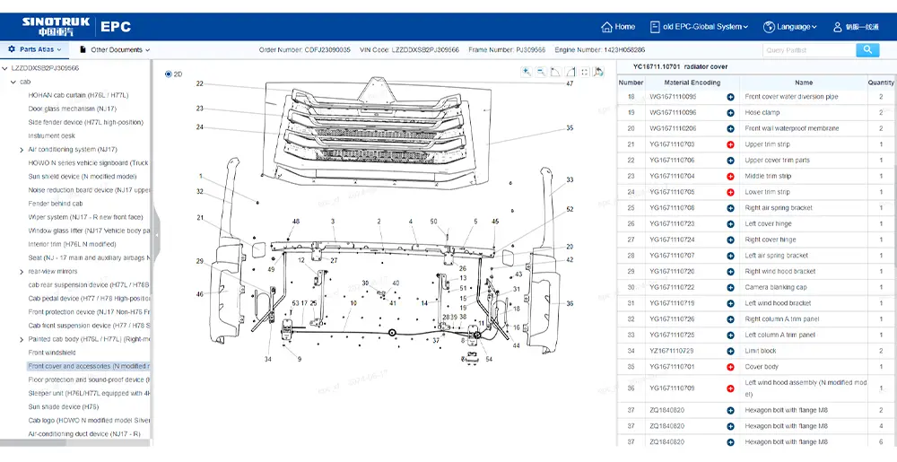This screenshot has width=897, height=462.
Task: Fit the diagram to the view
Action: click(584, 72)
